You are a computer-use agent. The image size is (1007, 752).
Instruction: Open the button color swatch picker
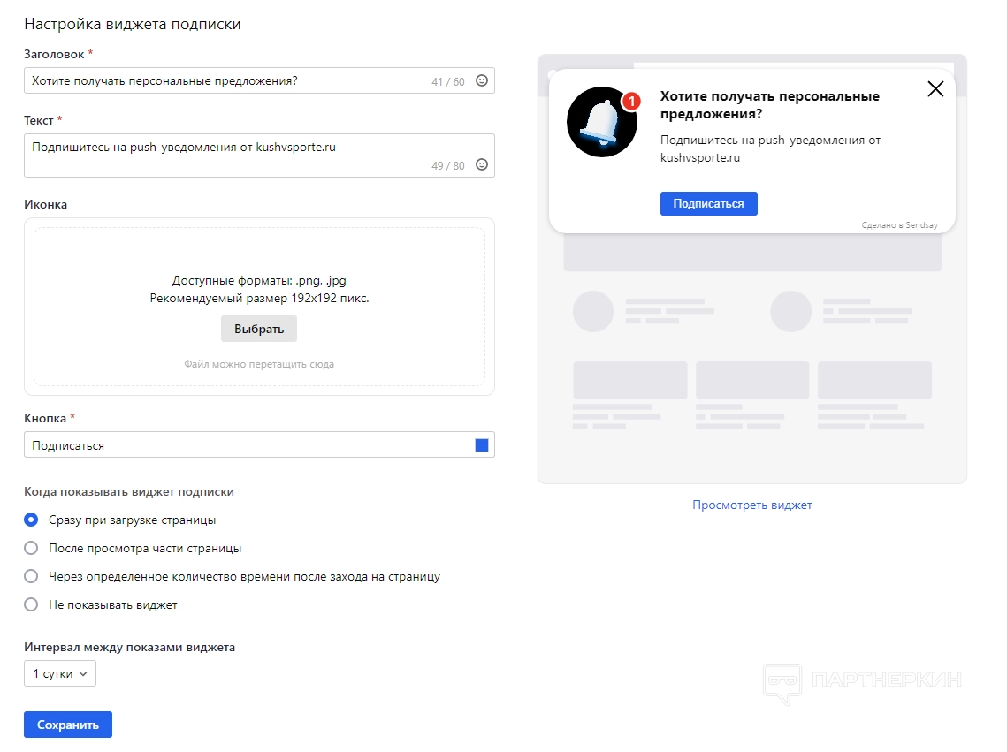pyautogui.click(x=482, y=445)
